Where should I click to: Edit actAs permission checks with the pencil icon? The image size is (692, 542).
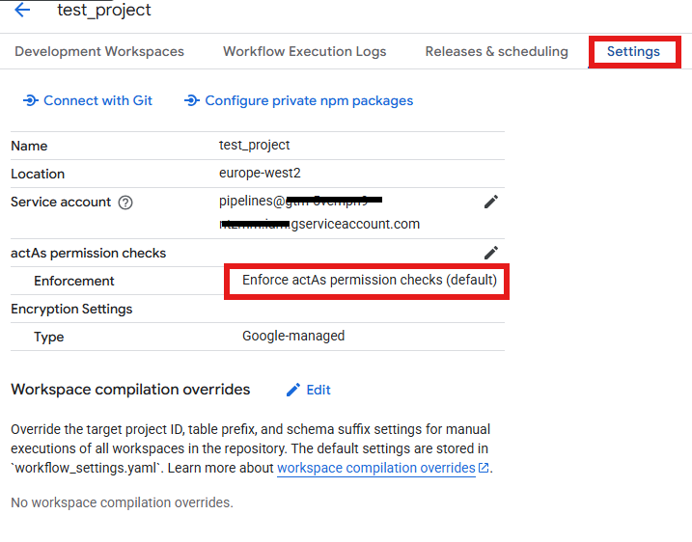coord(491,253)
